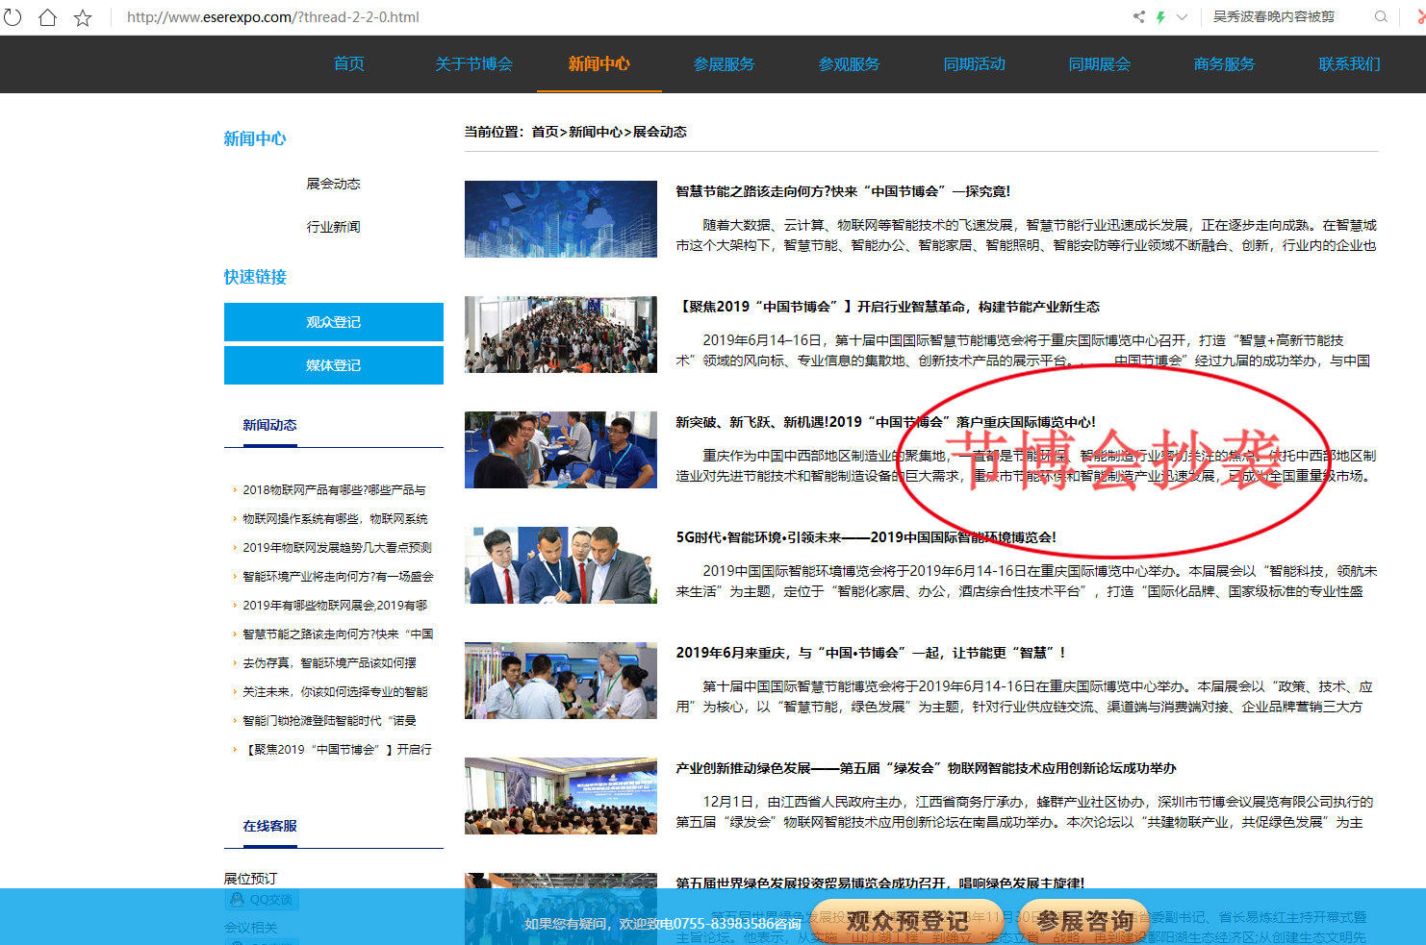Click 新闻中心 in the breadcrumb trail
1426x945 pixels.
click(596, 132)
